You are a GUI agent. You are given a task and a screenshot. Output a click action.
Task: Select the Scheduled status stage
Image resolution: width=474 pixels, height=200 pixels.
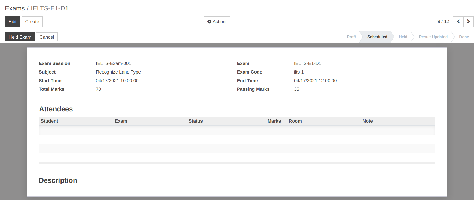coord(377,37)
